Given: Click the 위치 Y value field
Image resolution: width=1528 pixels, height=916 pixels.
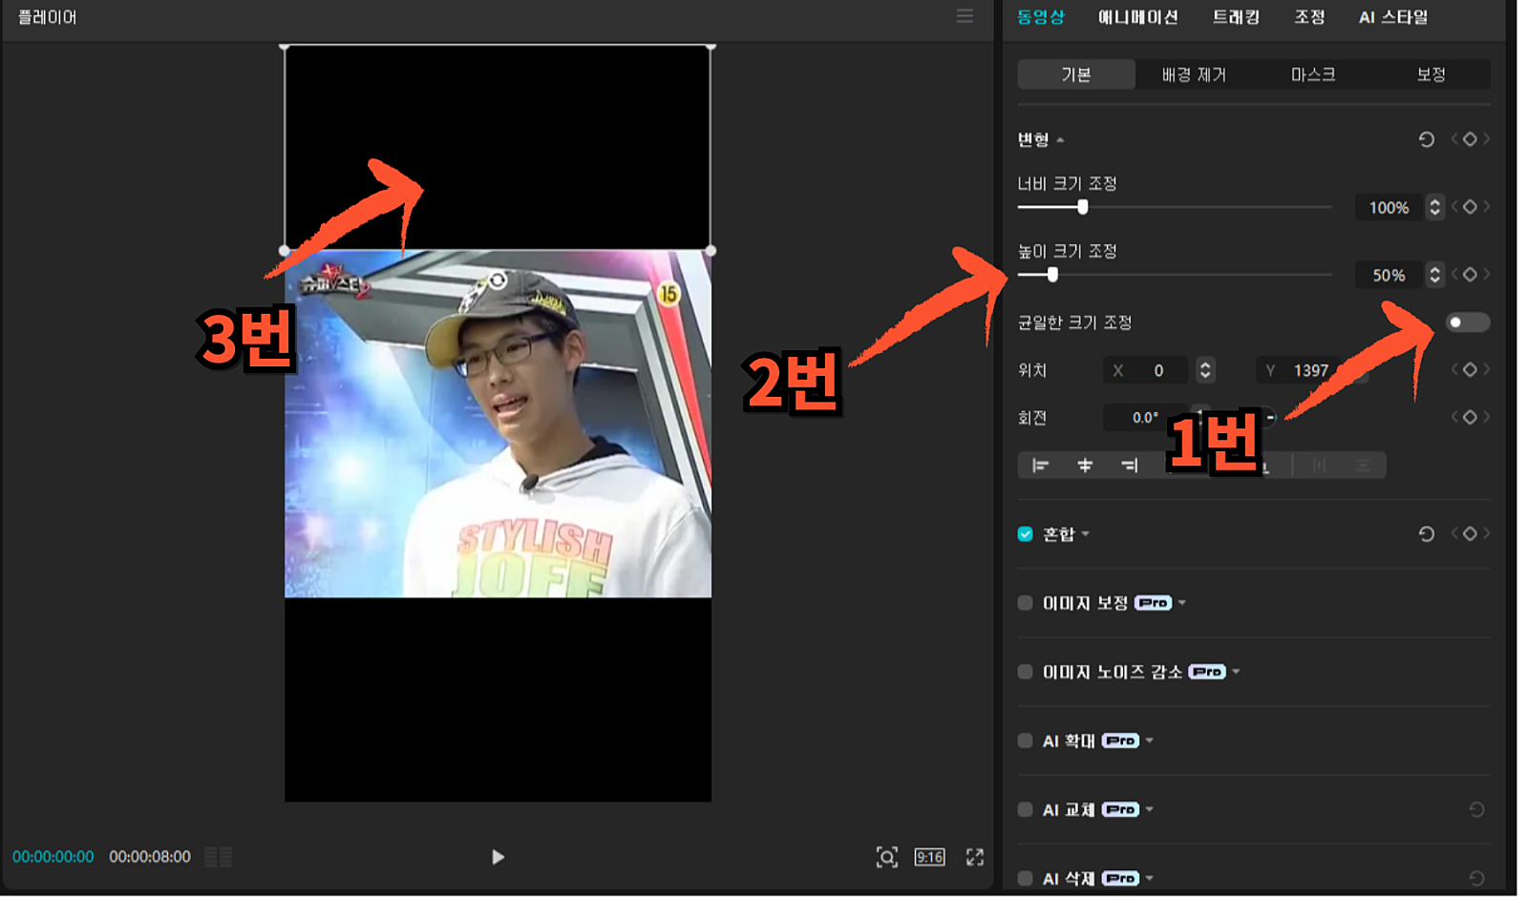Looking at the screenshot, I should tap(1300, 370).
